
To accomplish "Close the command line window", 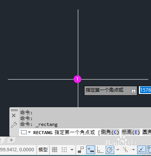I will pos(14,115).
